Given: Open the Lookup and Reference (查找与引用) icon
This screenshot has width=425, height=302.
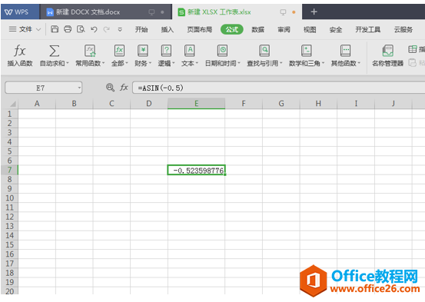Looking at the screenshot, I should pos(264,51).
